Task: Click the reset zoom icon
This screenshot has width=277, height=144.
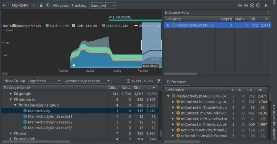Action: coord(252,5)
